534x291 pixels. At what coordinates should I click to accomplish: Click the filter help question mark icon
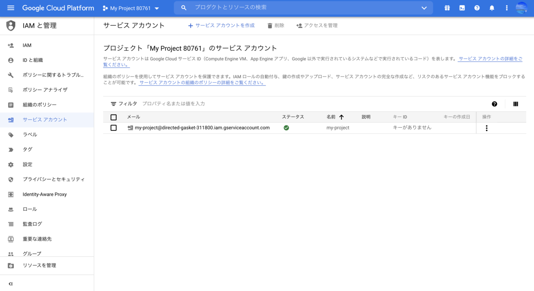click(x=494, y=104)
